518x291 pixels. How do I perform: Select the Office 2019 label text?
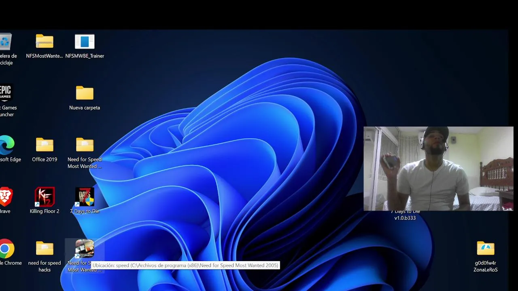[x=45, y=159]
